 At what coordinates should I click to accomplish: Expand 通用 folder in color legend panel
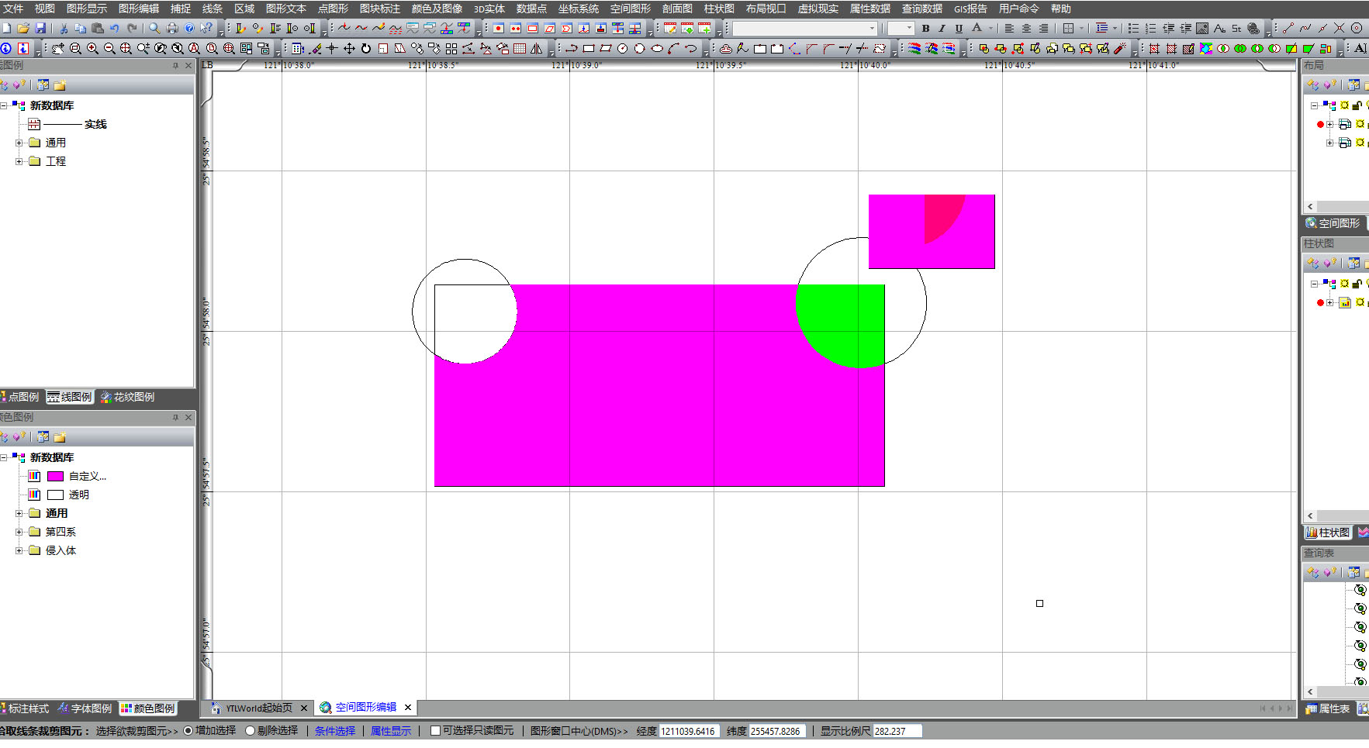point(19,513)
